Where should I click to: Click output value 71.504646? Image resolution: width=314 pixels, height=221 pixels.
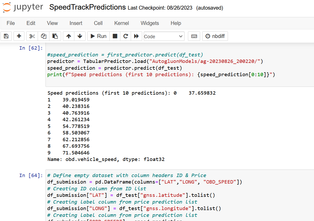(76, 153)
